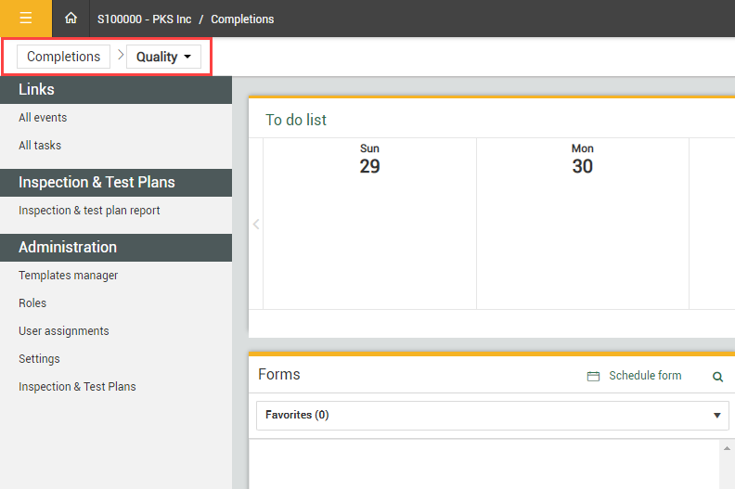This screenshot has height=489, width=735.
Task: Open Roles administration page
Action: (x=32, y=303)
